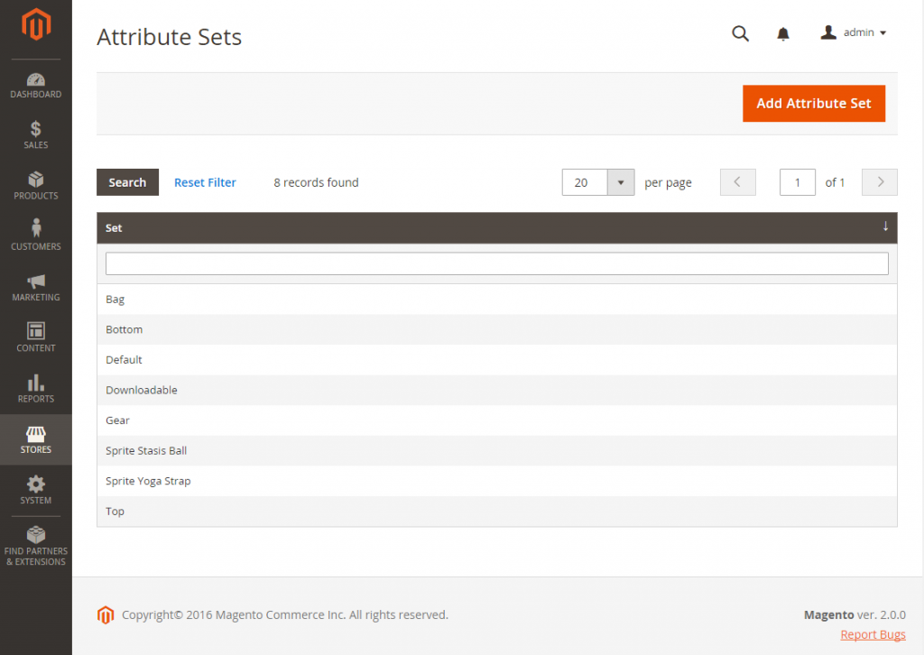Open the Products sidebar section

tap(36, 186)
